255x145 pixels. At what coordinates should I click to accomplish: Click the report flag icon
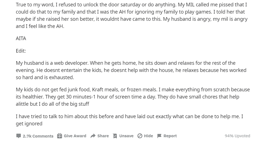(159, 136)
